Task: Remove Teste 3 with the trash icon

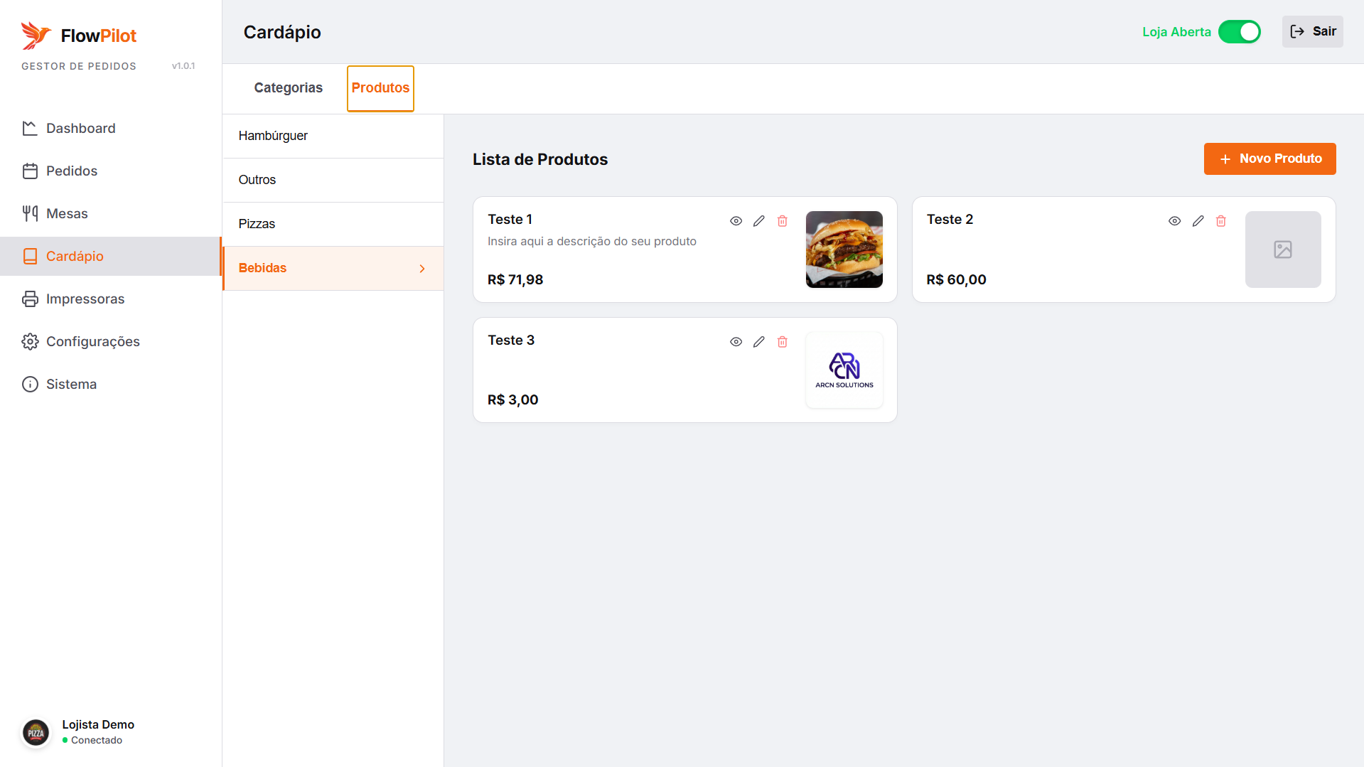Action: pyautogui.click(x=782, y=342)
